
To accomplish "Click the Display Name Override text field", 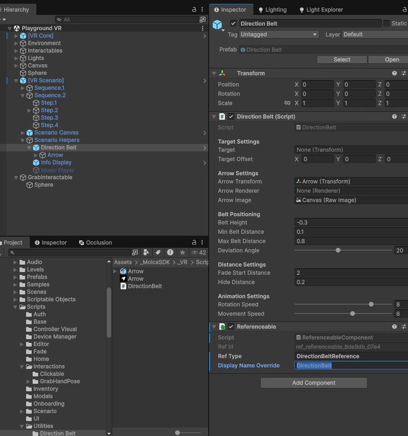I will tap(351, 365).
